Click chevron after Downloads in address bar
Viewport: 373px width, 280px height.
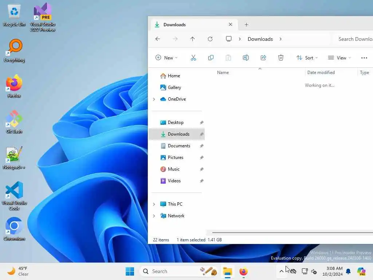coord(281,39)
